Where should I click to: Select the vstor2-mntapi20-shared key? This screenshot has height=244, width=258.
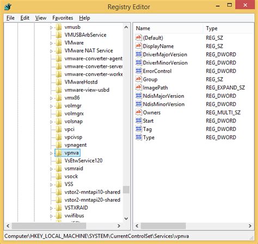[93, 200]
